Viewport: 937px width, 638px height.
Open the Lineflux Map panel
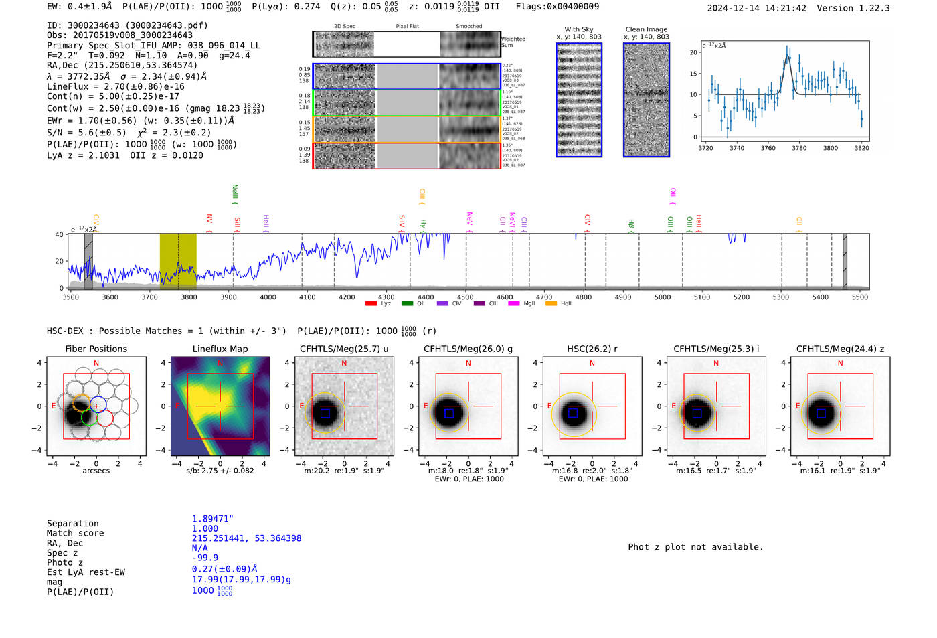click(220, 406)
